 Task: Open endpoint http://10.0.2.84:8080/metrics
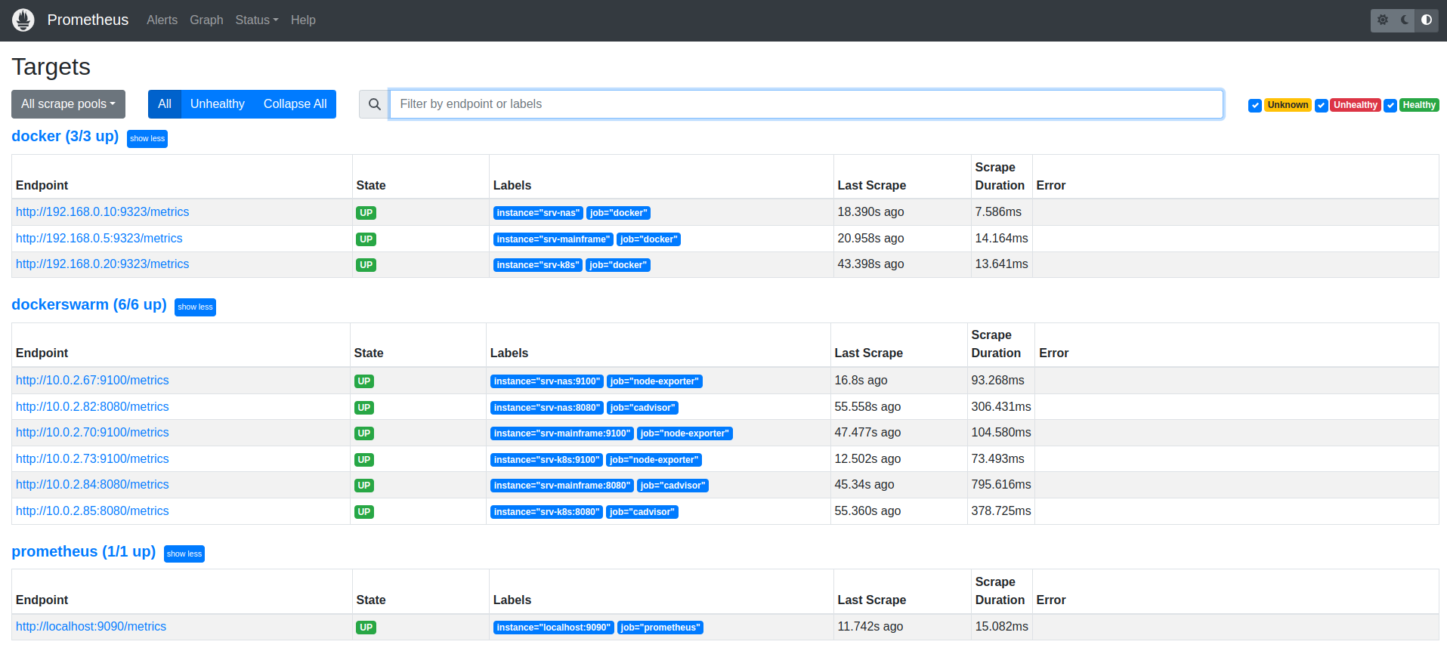click(x=92, y=485)
